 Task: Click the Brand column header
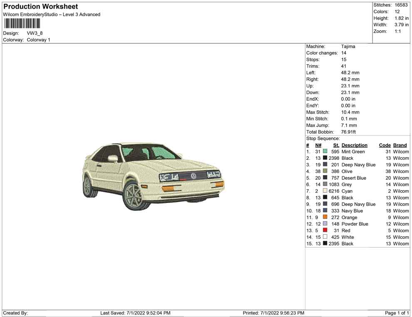coord(400,145)
